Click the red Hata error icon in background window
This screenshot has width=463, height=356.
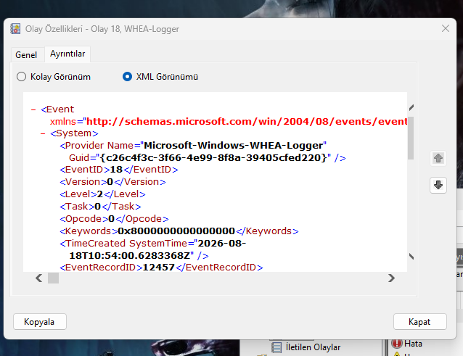[396, 344]
